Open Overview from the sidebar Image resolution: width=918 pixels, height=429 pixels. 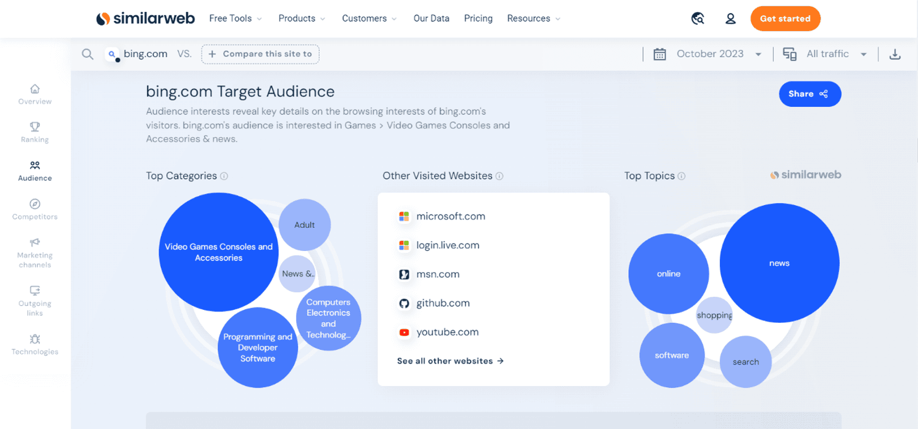[35, 94]
